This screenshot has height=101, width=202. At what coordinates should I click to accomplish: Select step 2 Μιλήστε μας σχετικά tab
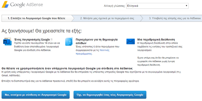[x=107, y=18]
